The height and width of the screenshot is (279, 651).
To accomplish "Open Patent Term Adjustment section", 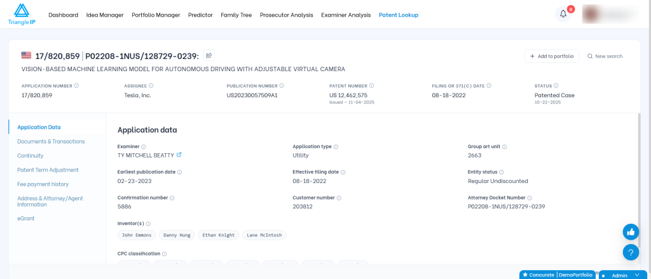I will point(48,170).
